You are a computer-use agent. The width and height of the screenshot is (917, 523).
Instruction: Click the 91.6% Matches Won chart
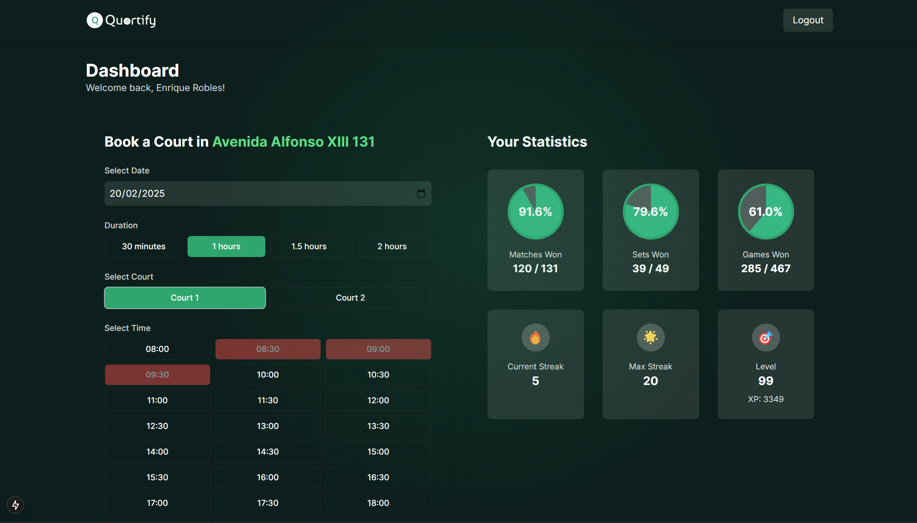pos(535,212)
